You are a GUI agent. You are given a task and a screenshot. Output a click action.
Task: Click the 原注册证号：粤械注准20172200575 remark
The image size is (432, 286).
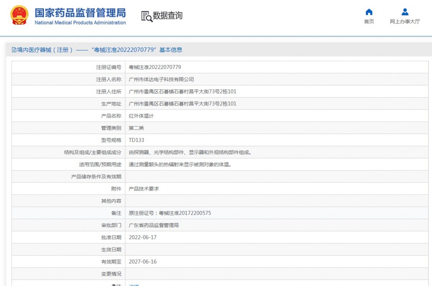coord(170,213)
